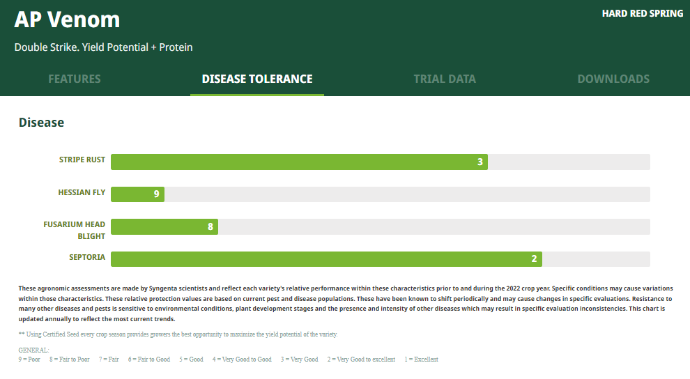Click the legend entry 1 = Excellent
The image size is (690, 379).
tap(422, 359)
